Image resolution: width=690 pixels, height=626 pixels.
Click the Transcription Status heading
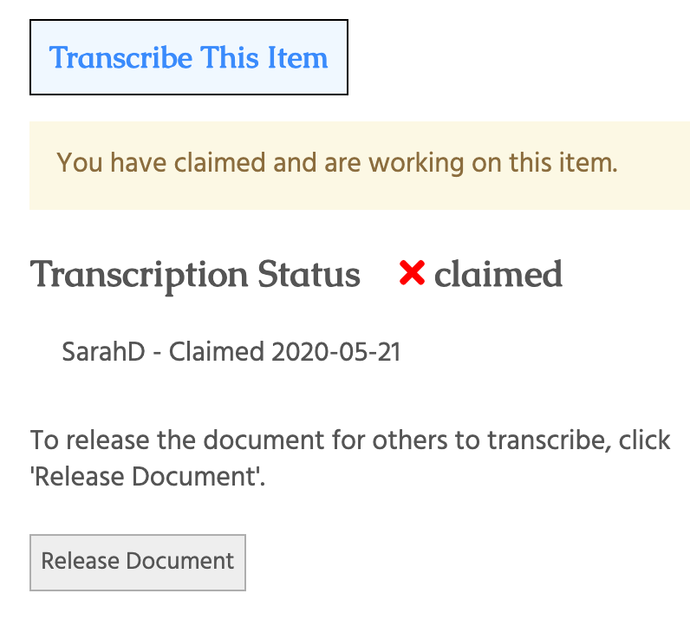pyautogui.click(x=195, y=274)
